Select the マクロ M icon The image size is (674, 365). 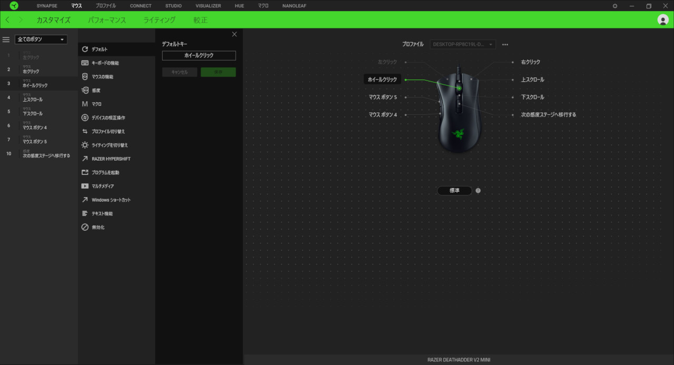[85, 104]
